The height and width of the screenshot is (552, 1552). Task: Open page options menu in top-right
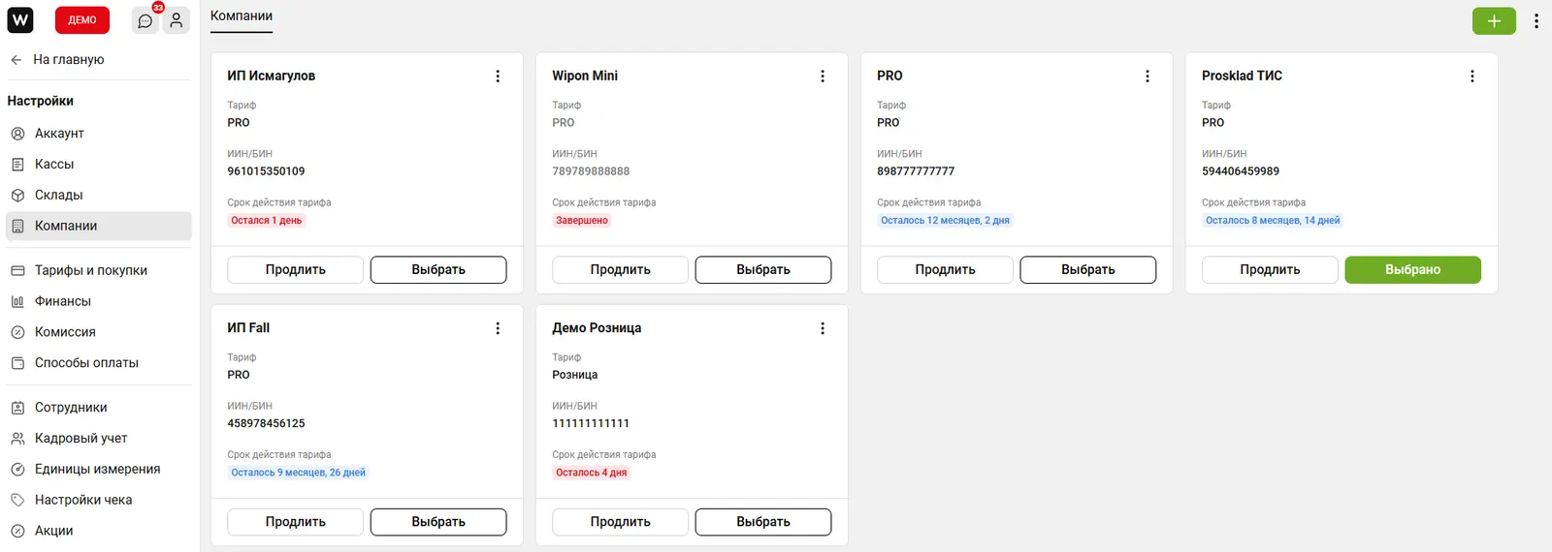point(1536,20)
